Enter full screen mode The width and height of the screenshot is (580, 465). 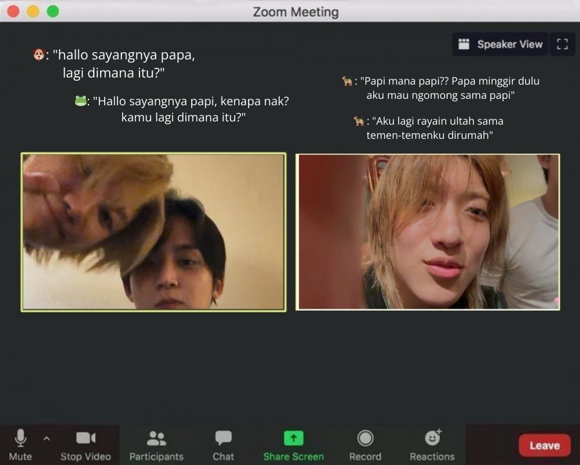click(563, 45)
